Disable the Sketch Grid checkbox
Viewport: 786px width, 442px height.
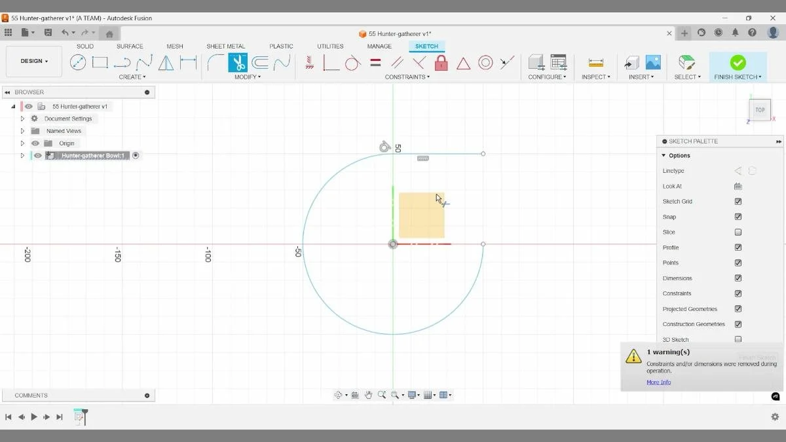click(x=738, y=201)
